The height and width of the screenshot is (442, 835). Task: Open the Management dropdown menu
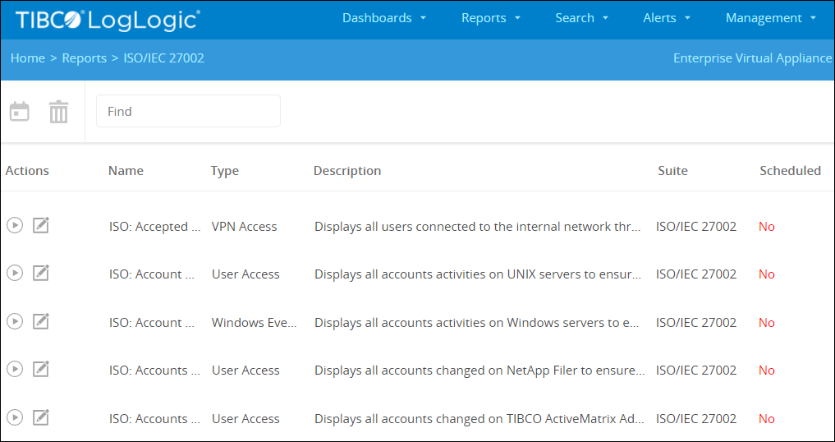(771, 18)
